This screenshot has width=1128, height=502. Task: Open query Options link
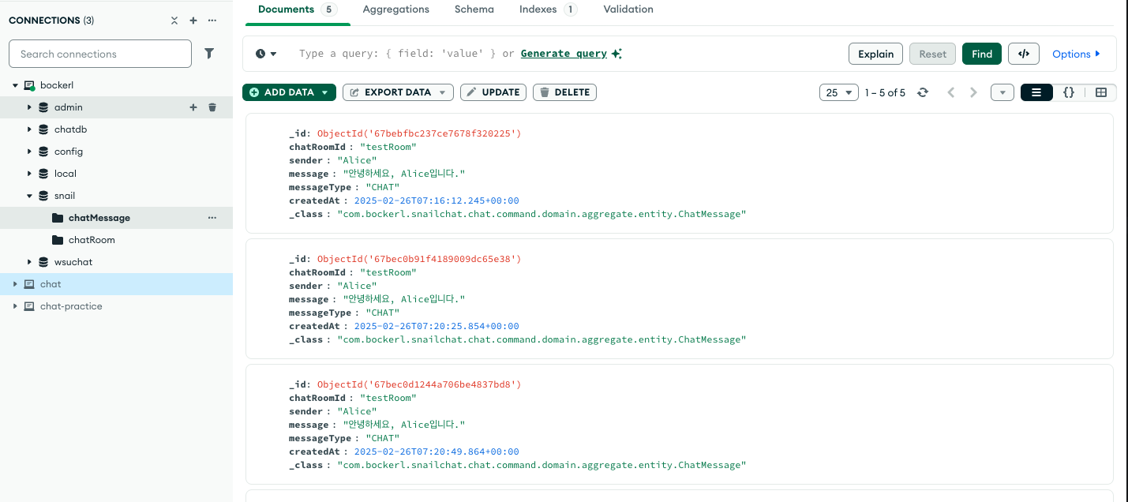1077,54
